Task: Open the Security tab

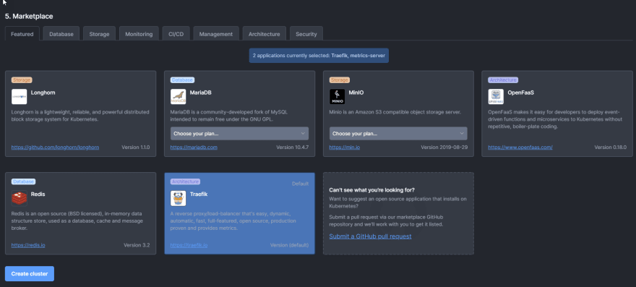Action: point(306,34)
